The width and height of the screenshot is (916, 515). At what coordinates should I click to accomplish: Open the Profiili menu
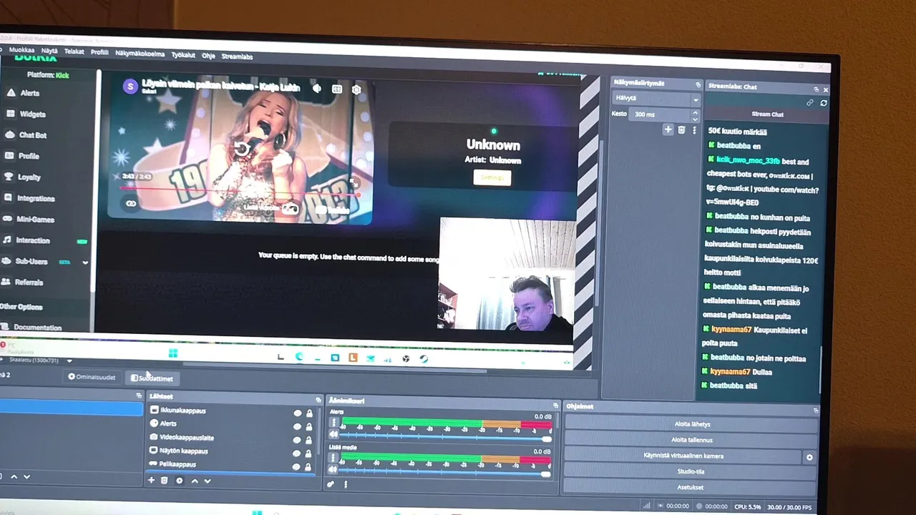[99, 52]
